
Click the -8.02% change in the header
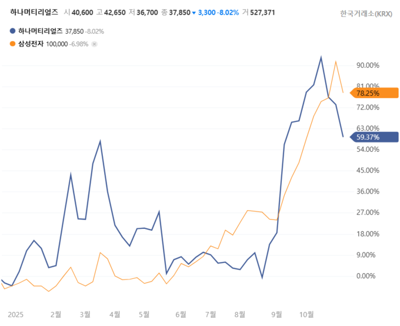click(228, 12)
